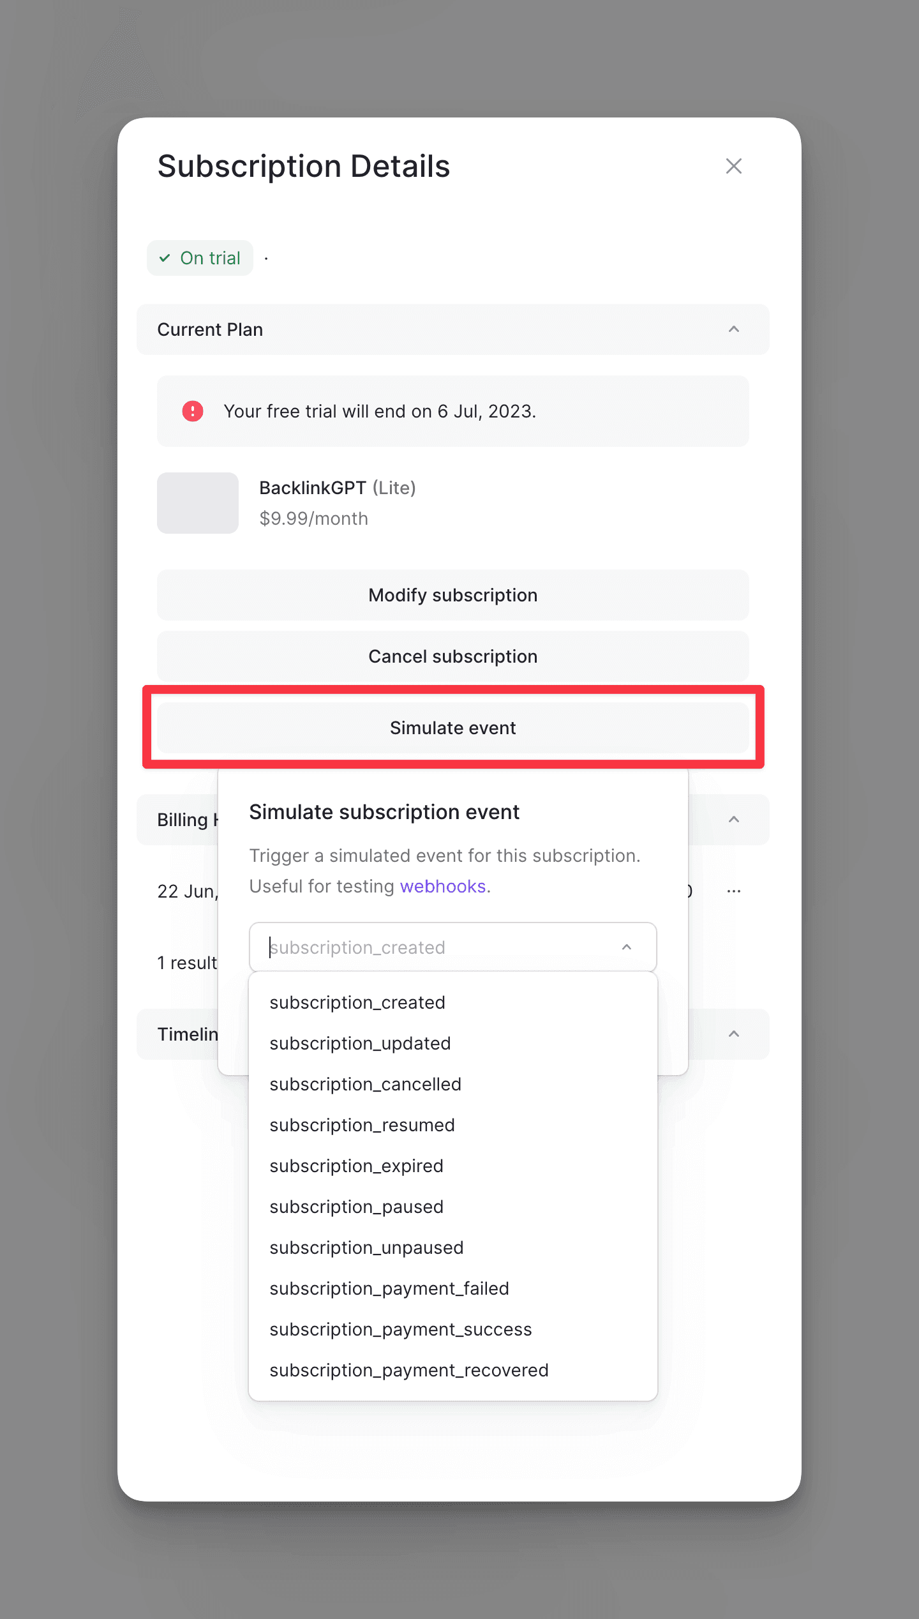Click the On trial status badge
This screenshot has width=919, height=1619.
pos(200,257)
